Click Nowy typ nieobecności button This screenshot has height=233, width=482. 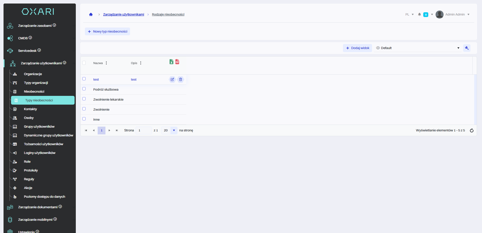[x=107, y=32]
